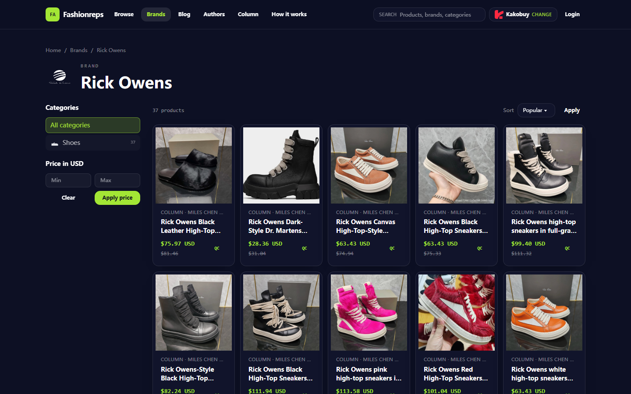The width and height of the screenshot is (631, 394).
Task: Select the All categories filter
Action: coord(93,125)
